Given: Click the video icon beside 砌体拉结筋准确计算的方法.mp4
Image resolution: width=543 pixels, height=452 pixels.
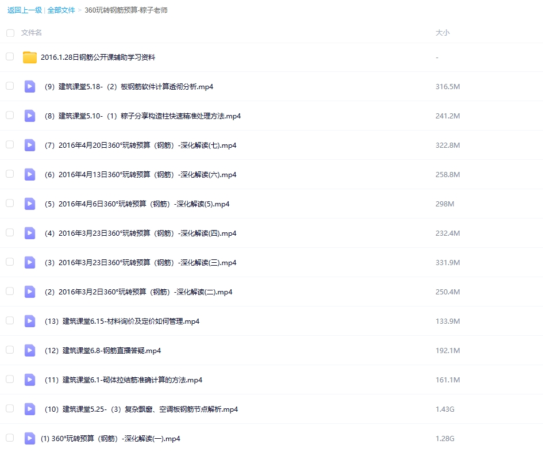Looking at the screenshot, I should [x=29, y=380].
